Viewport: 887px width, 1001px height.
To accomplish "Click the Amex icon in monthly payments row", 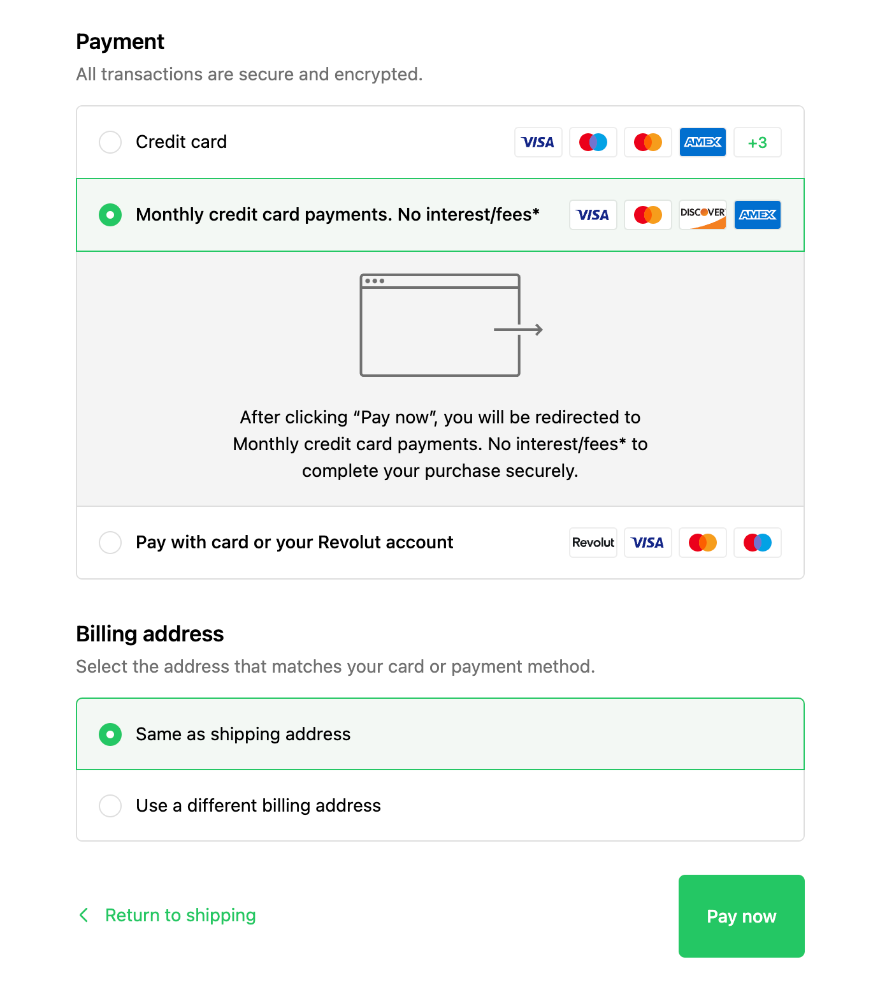I will 757,215.
